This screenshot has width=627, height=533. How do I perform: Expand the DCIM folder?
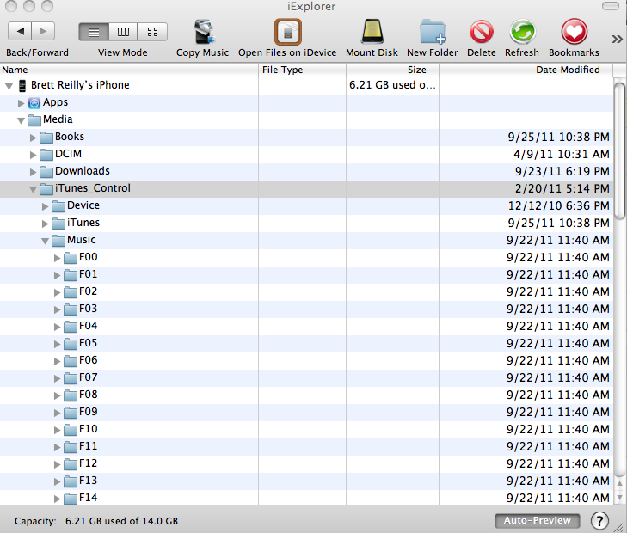click(34, 155)
